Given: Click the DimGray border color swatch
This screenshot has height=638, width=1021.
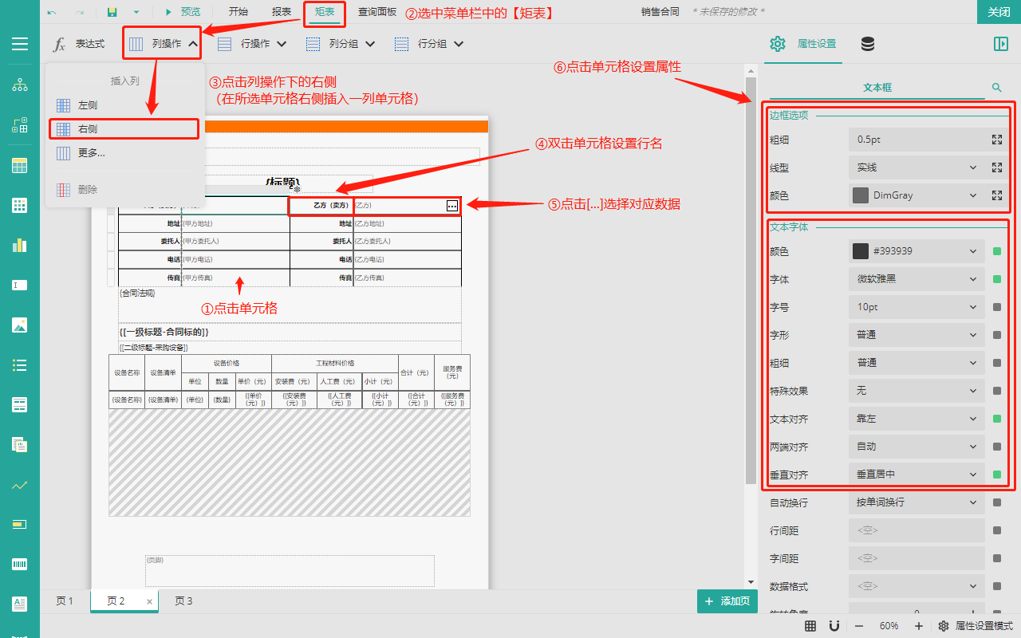Looking at the screenshot, I should point(861,195).
